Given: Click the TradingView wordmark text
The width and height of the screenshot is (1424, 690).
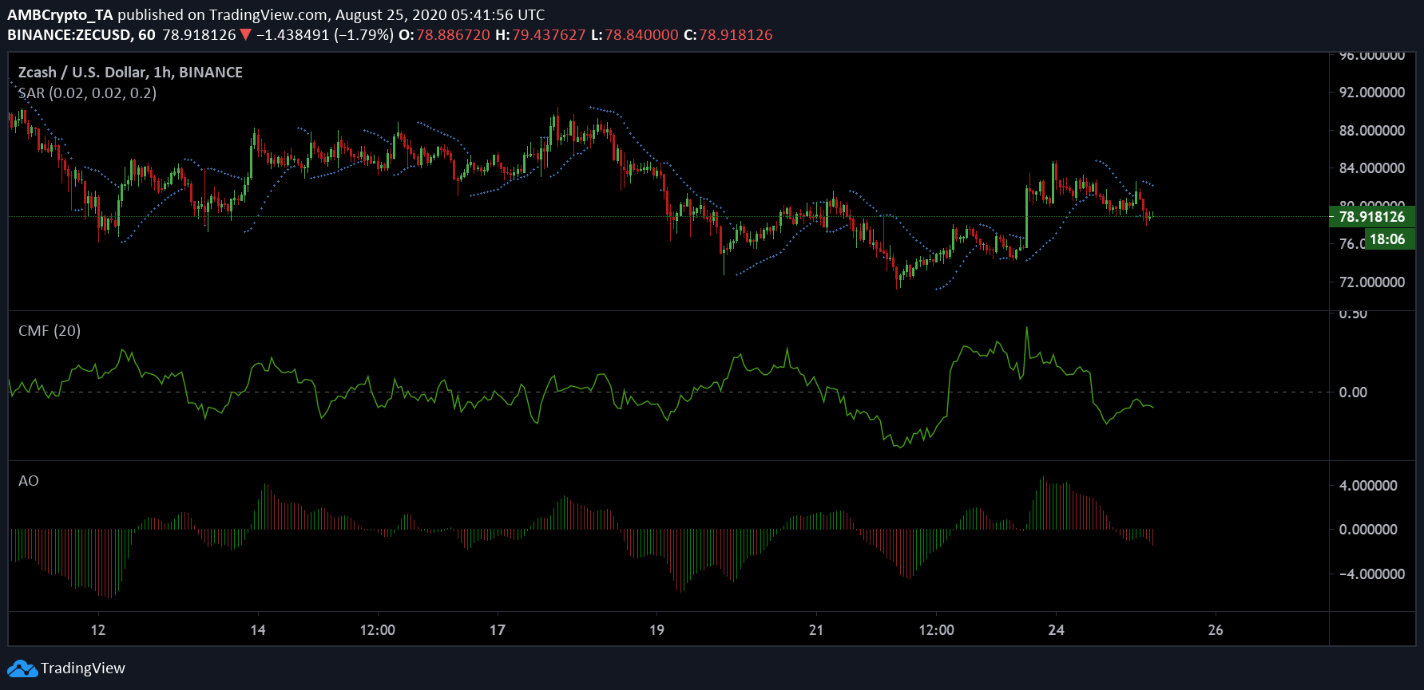Looking at the screenshot, I should pyautogui.click(x=83, y=668).
